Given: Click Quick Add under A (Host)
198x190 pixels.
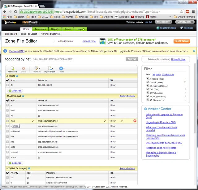Looking at the screenshot, I should pos(15,91).
